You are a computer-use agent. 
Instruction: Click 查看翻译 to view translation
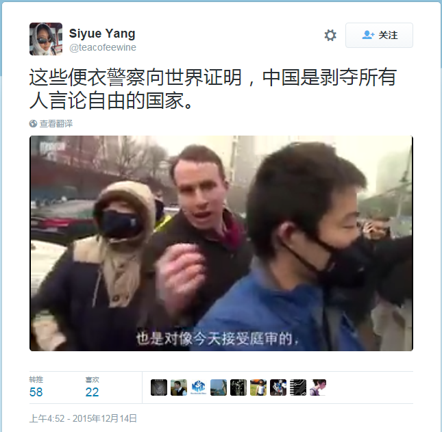tap(56, 123)
